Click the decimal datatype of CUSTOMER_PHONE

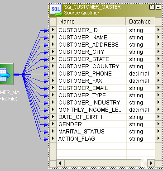139,74
